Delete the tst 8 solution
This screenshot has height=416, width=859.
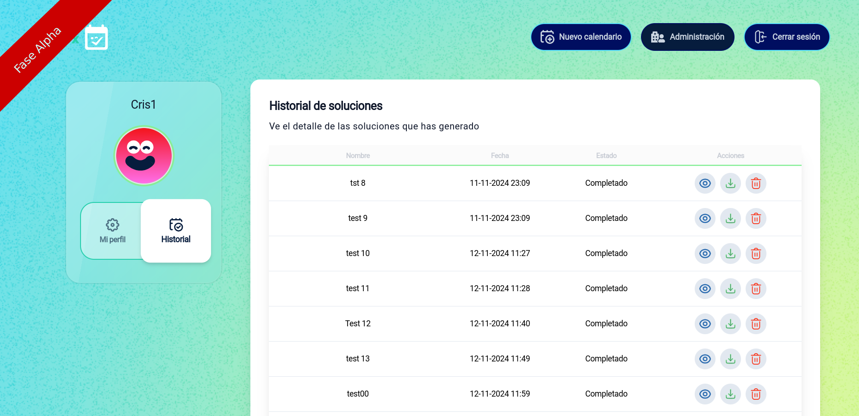click(756, 184)
